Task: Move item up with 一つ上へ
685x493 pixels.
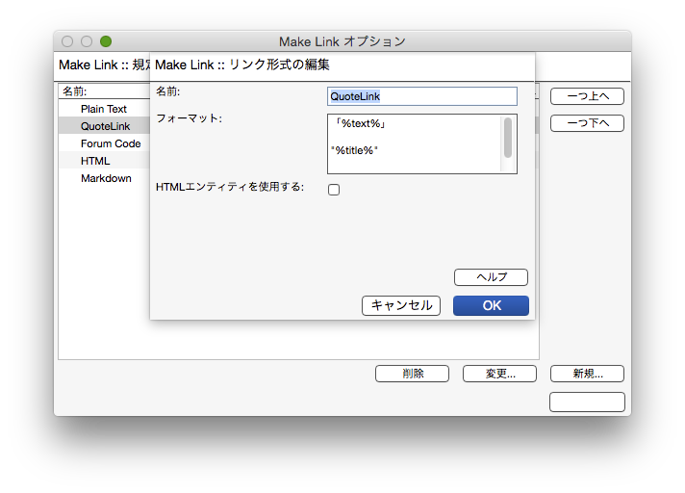Action: (587, 96)
